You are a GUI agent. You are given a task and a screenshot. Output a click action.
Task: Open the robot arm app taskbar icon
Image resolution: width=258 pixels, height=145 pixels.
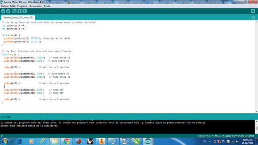(x=90, y=141)
